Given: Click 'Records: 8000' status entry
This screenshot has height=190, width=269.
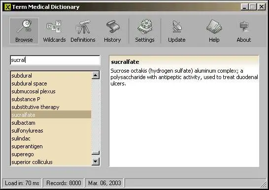Looking at the screenshot, I should point(64,183).
